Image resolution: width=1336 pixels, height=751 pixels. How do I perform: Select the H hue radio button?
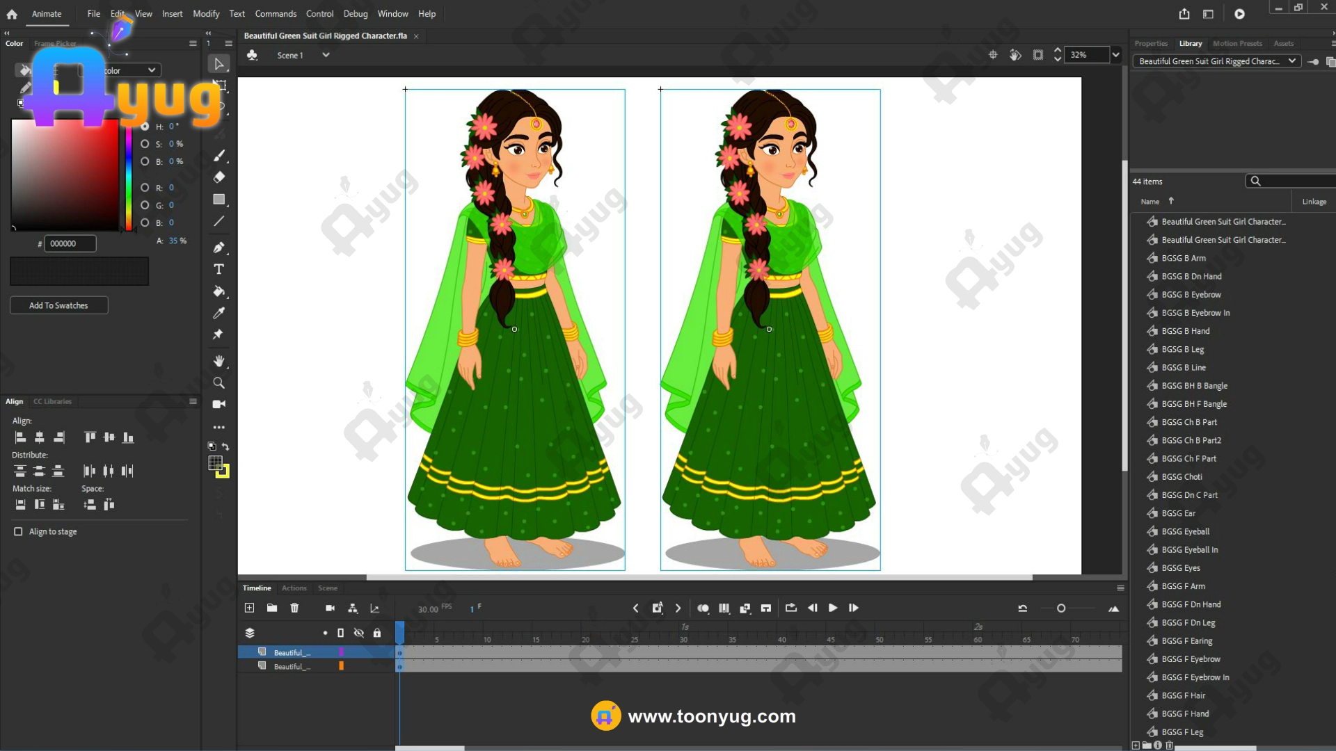click(x=145, y=127)
